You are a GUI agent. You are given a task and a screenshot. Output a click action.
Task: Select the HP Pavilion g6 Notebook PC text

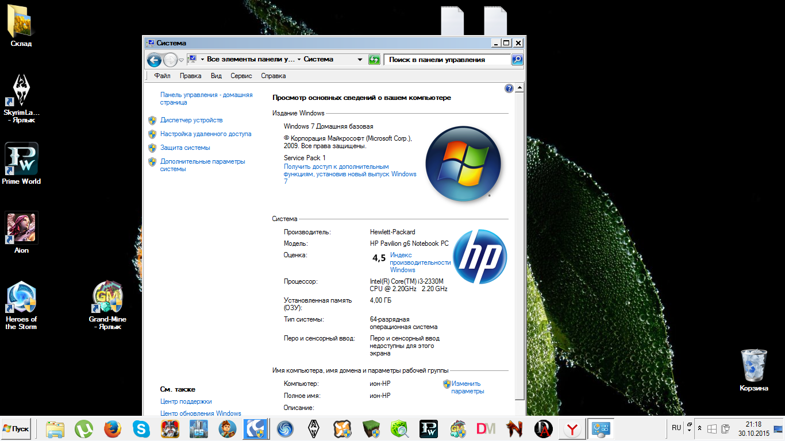tap(409, 243)
